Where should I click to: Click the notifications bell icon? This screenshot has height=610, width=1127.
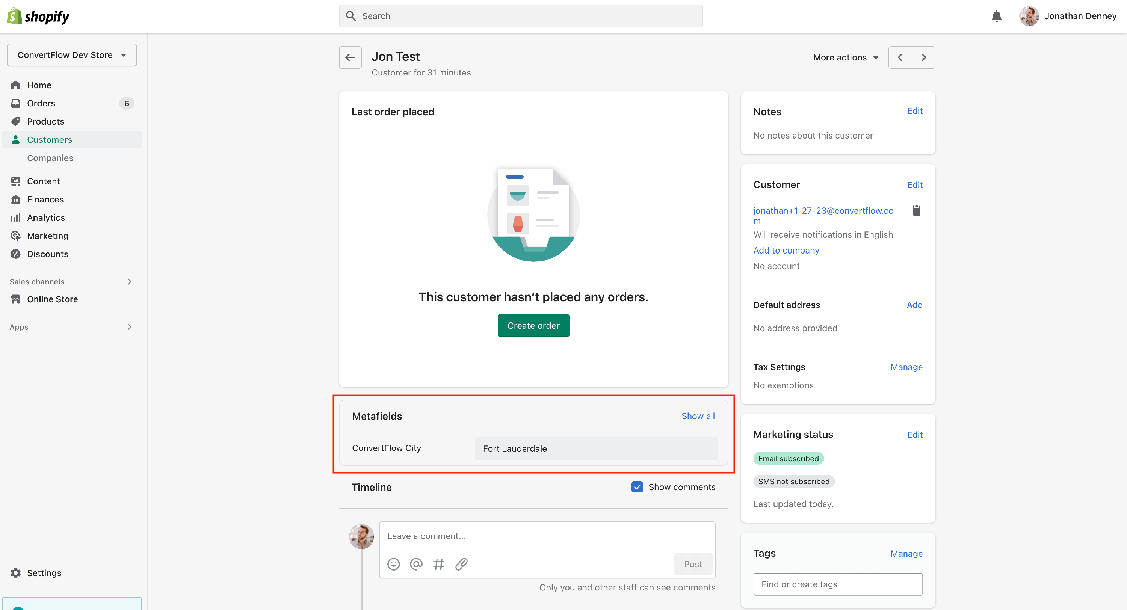pyautogui.click(x=996, y=16)
